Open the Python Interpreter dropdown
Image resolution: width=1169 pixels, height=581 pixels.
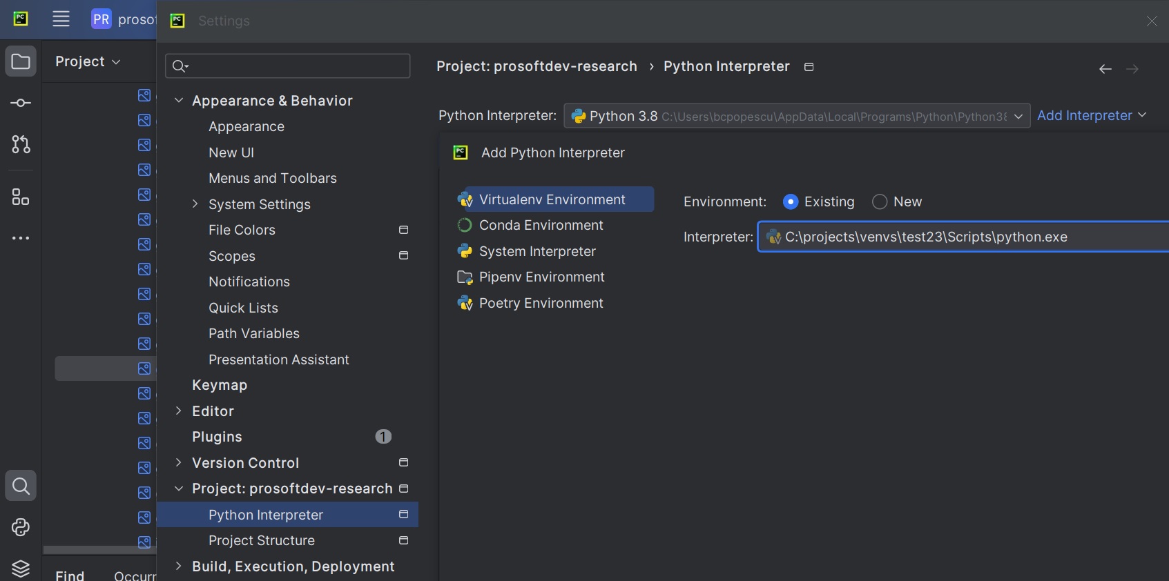coord(797,116)
